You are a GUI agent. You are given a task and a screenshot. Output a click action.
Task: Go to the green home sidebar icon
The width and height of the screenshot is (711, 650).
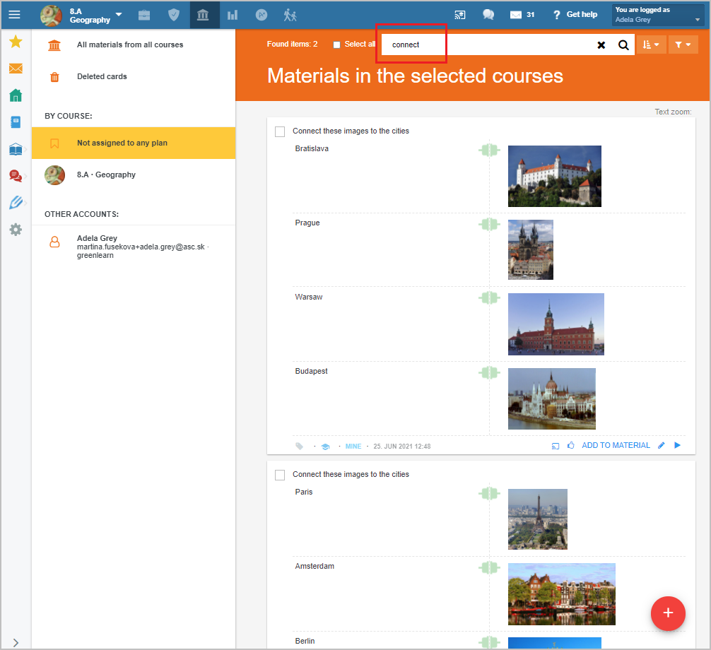pos(16,95)
